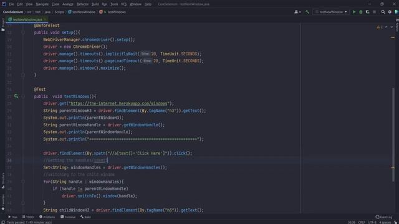Screen dimensions: 399x224
Task: Place cursor on the getWindowHandles line
Action: pos(105,167)
